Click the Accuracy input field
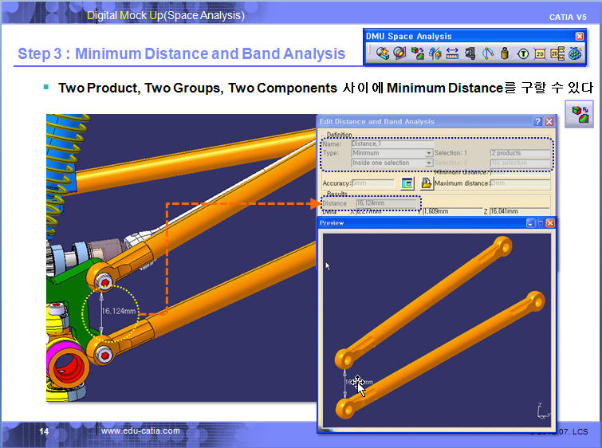The height and width of the screenshot is (448, 602). click(372, 183)
